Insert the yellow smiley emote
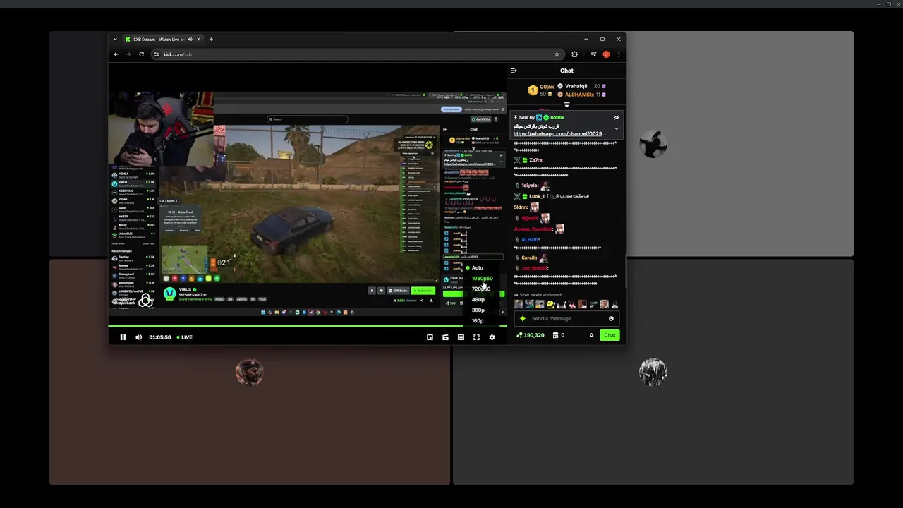The image size is (903, 508). point(550,305)
